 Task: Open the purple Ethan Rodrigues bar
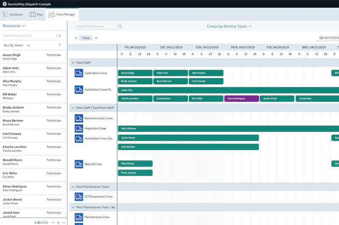(242, 99)
